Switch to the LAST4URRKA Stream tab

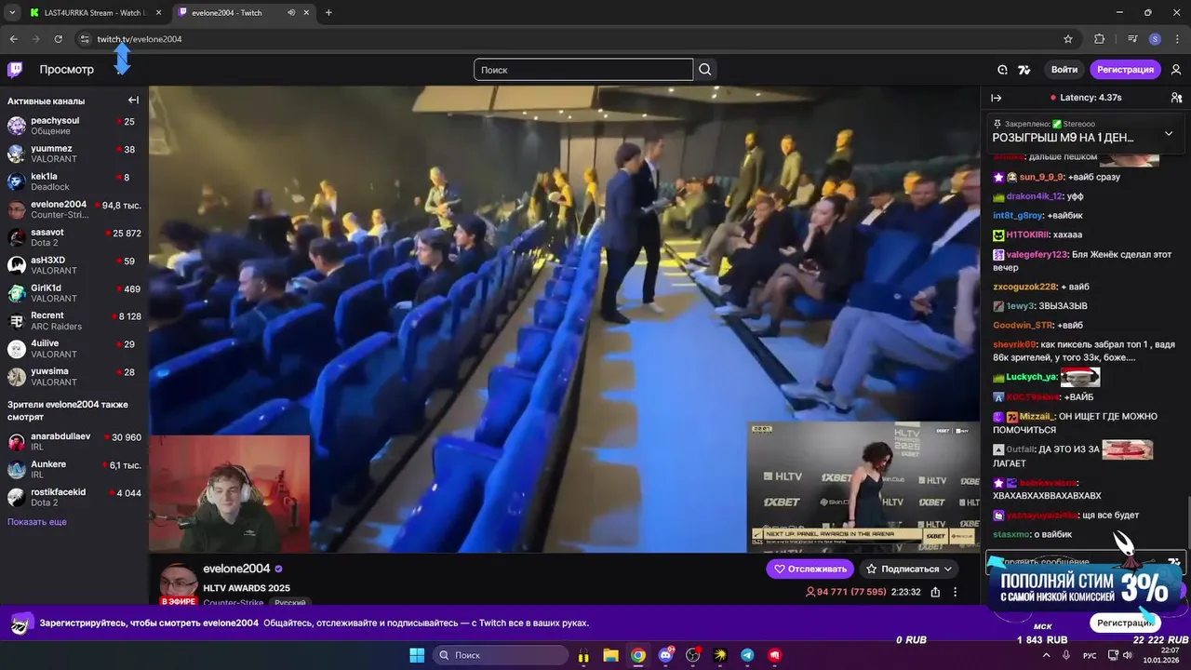pyautogui.click(x=95, y=13)
